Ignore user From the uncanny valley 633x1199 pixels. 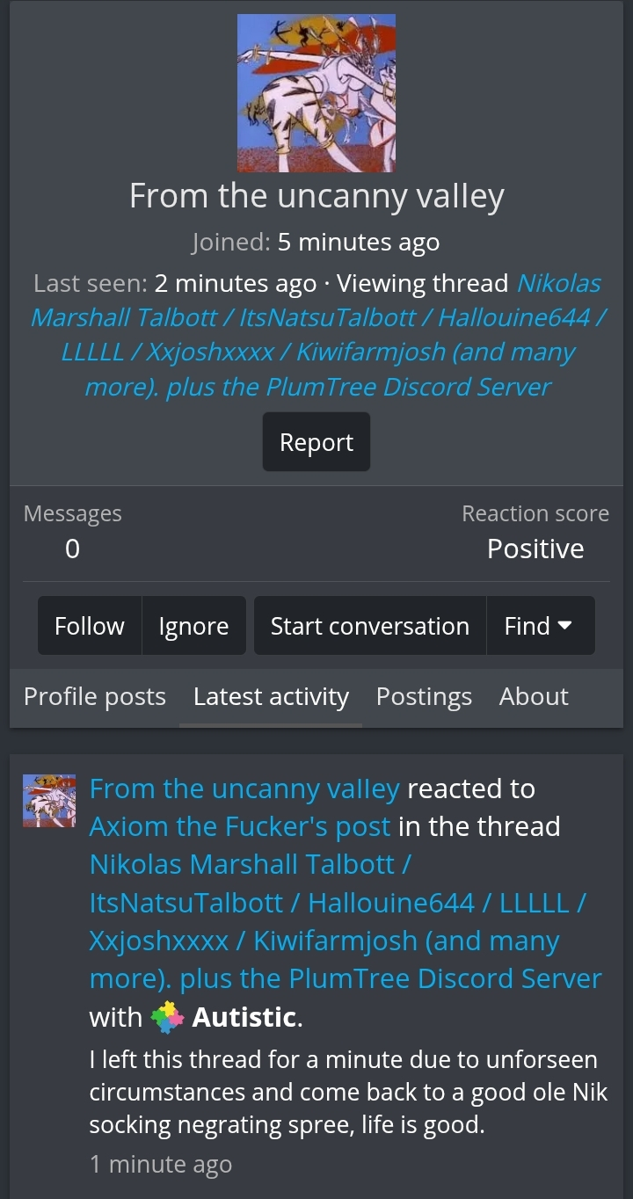click(193, 626)
